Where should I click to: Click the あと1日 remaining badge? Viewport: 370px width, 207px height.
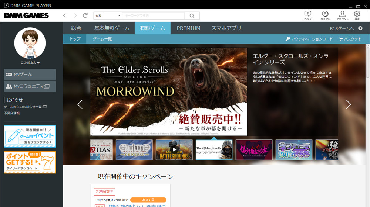coord(148,200)
